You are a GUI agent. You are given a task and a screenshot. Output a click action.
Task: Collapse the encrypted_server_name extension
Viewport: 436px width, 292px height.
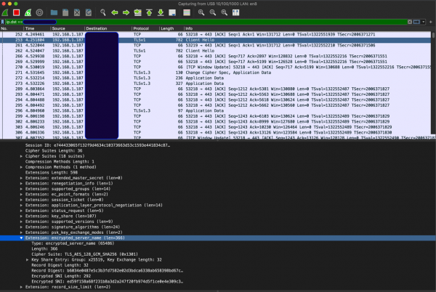pos(21,238)
